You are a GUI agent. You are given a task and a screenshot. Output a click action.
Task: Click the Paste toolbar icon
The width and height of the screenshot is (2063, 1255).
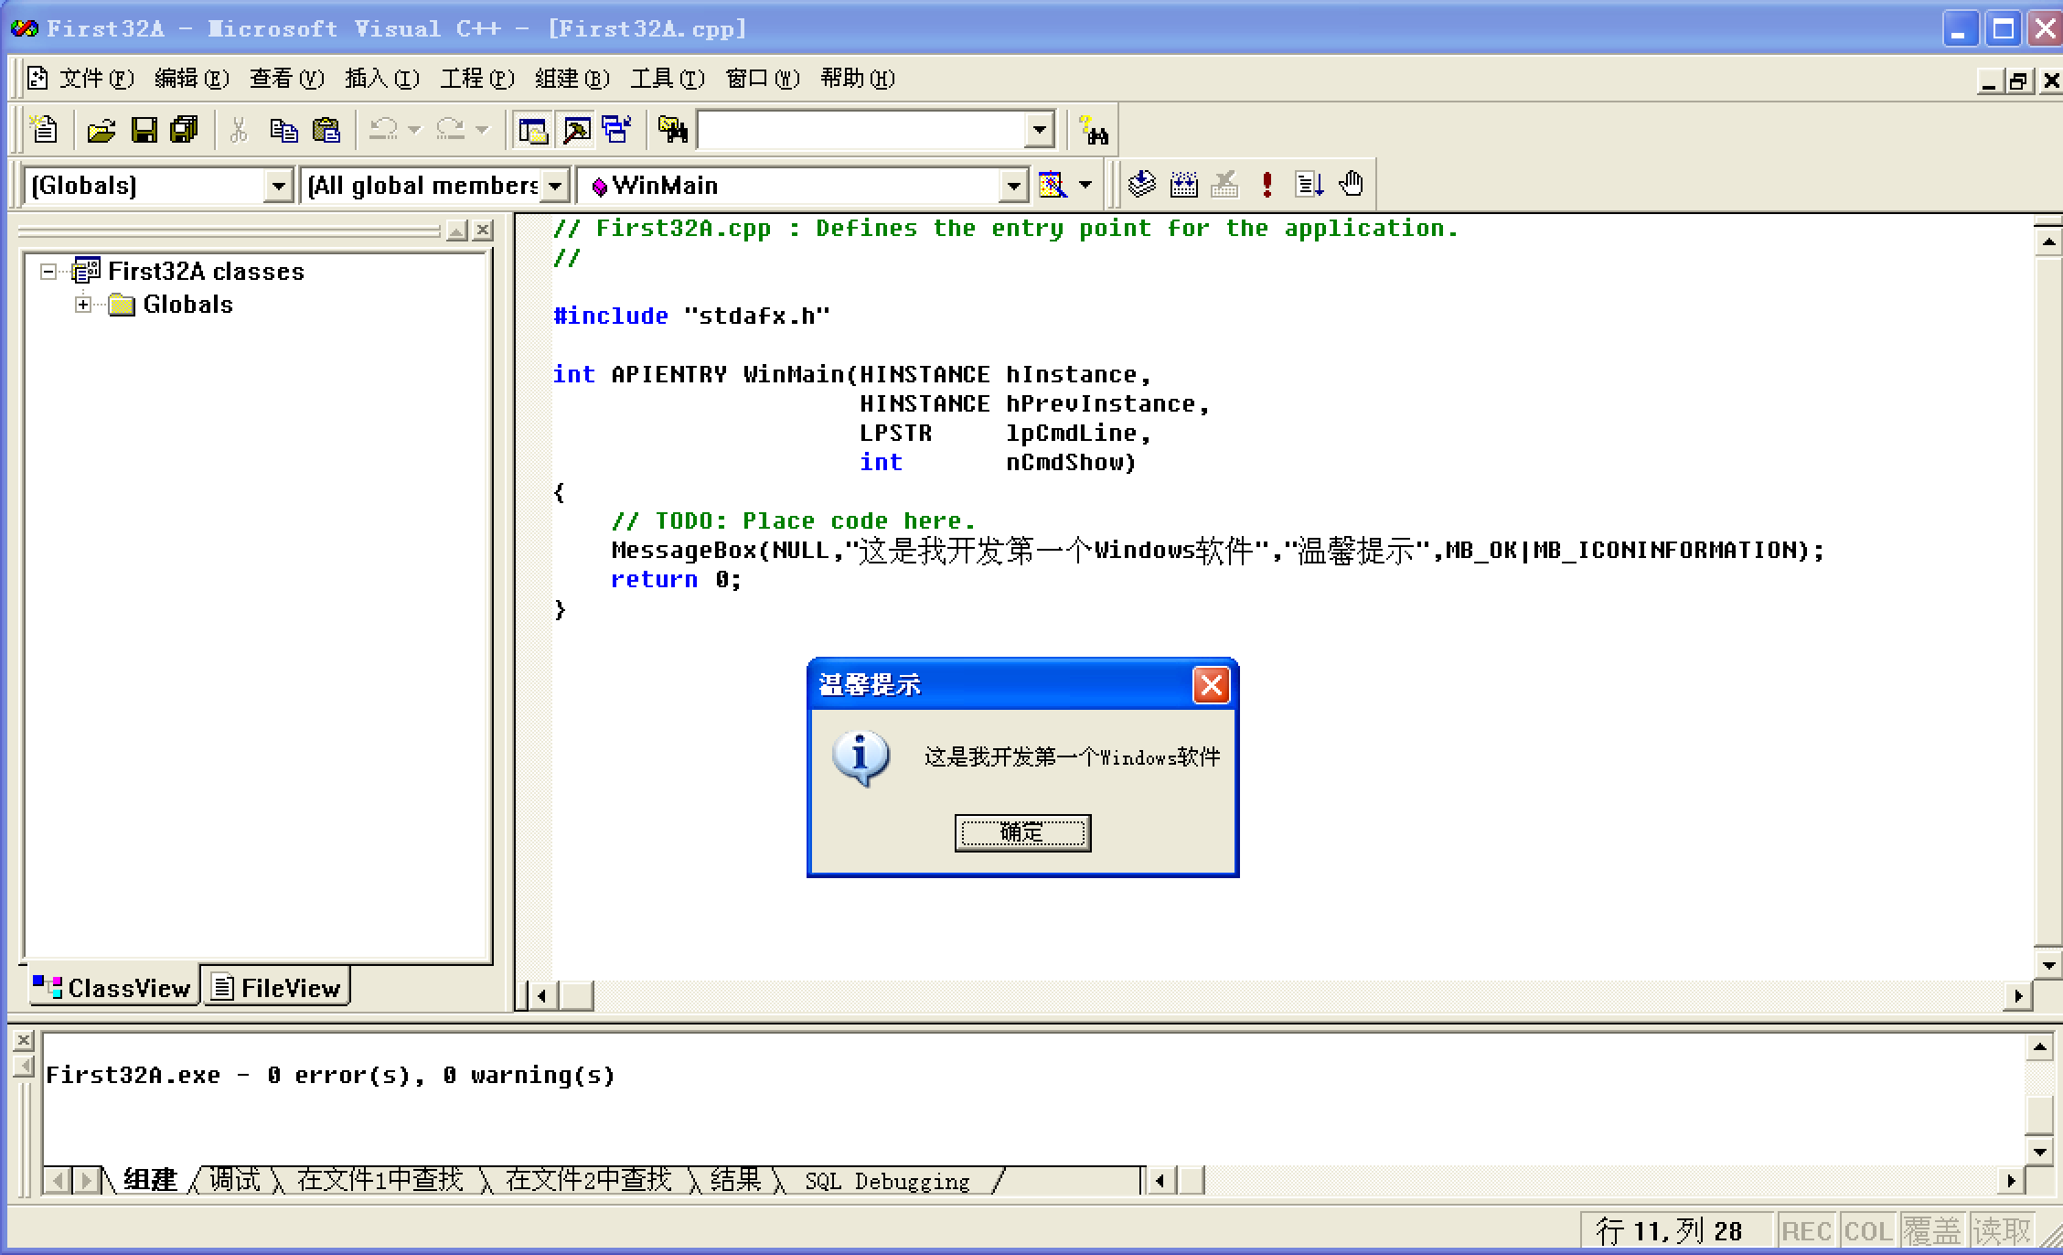pyautogui.click(x=326, y=129)
